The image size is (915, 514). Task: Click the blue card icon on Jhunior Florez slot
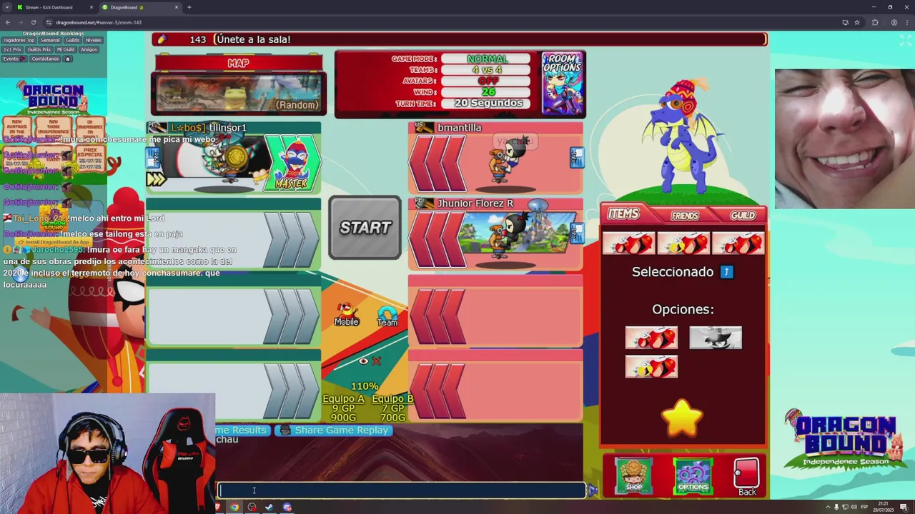(577, 233)
